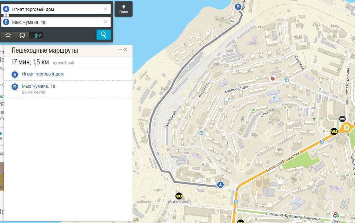Clear the 'Мыс Чумака, 1в' field
The height and width of the screenshot is (223, 355).
coord(105,22)
